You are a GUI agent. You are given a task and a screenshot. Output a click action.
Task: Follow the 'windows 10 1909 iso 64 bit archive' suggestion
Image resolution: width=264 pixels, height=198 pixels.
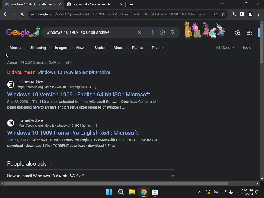pyautogui.click(x=74, y=72)
